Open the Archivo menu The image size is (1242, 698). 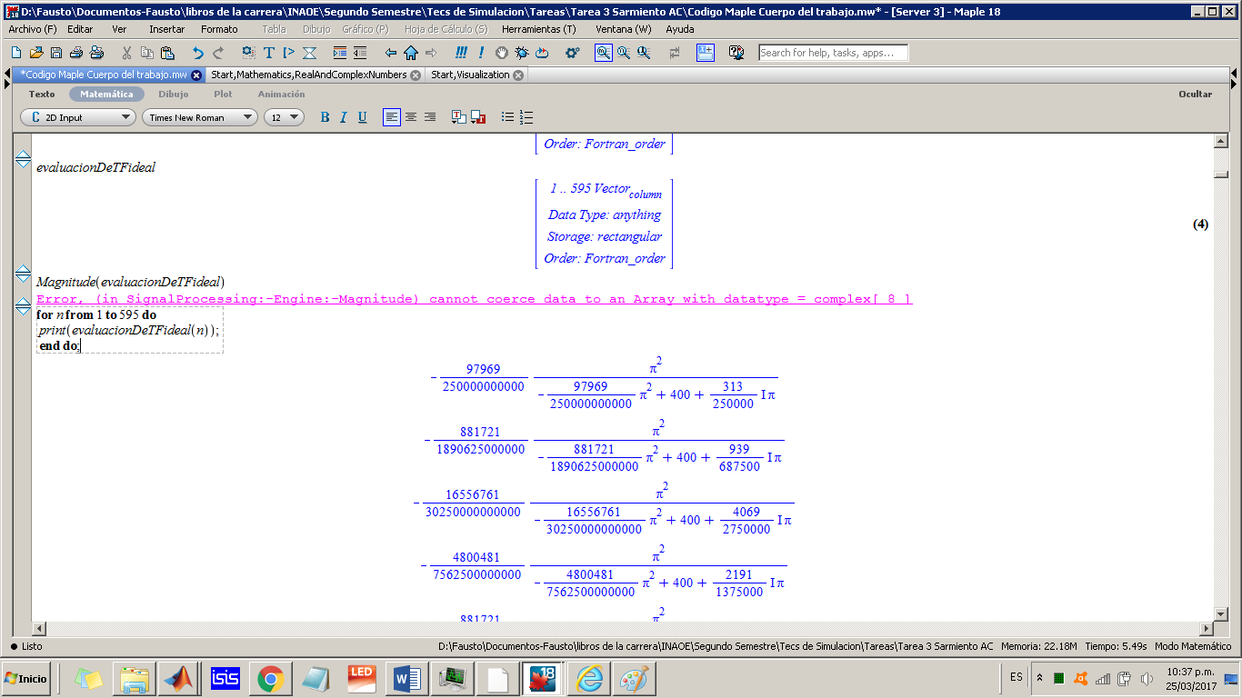coord(32,29)
